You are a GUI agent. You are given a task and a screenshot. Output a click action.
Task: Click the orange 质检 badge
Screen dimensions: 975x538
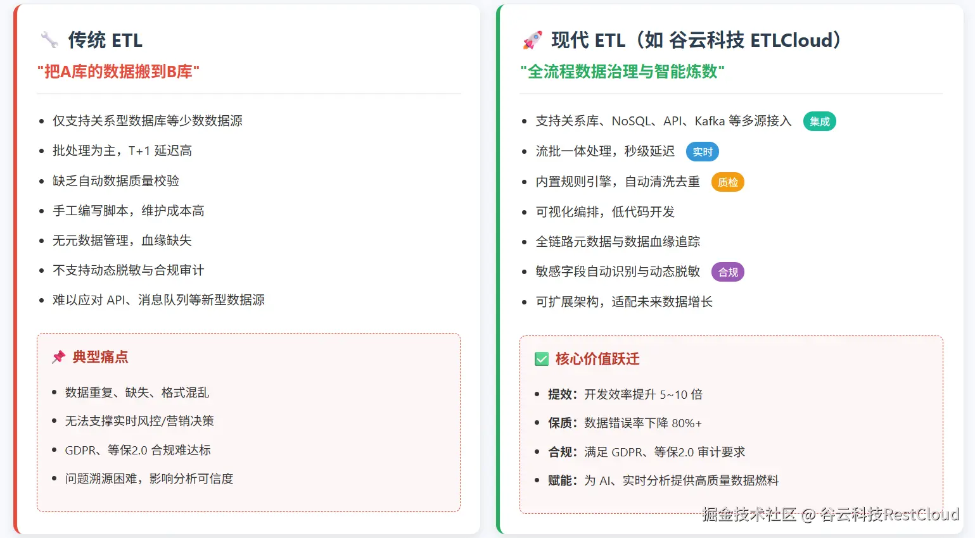728,182
